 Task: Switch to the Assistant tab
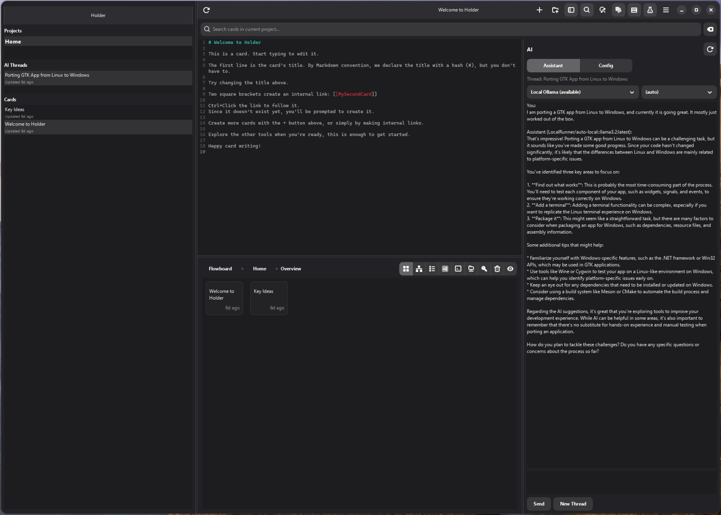553,66
